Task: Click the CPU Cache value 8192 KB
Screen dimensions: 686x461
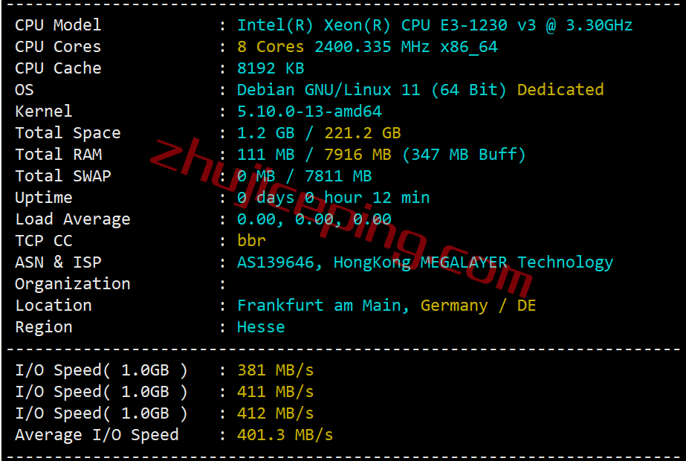Action: coord(271,68)
